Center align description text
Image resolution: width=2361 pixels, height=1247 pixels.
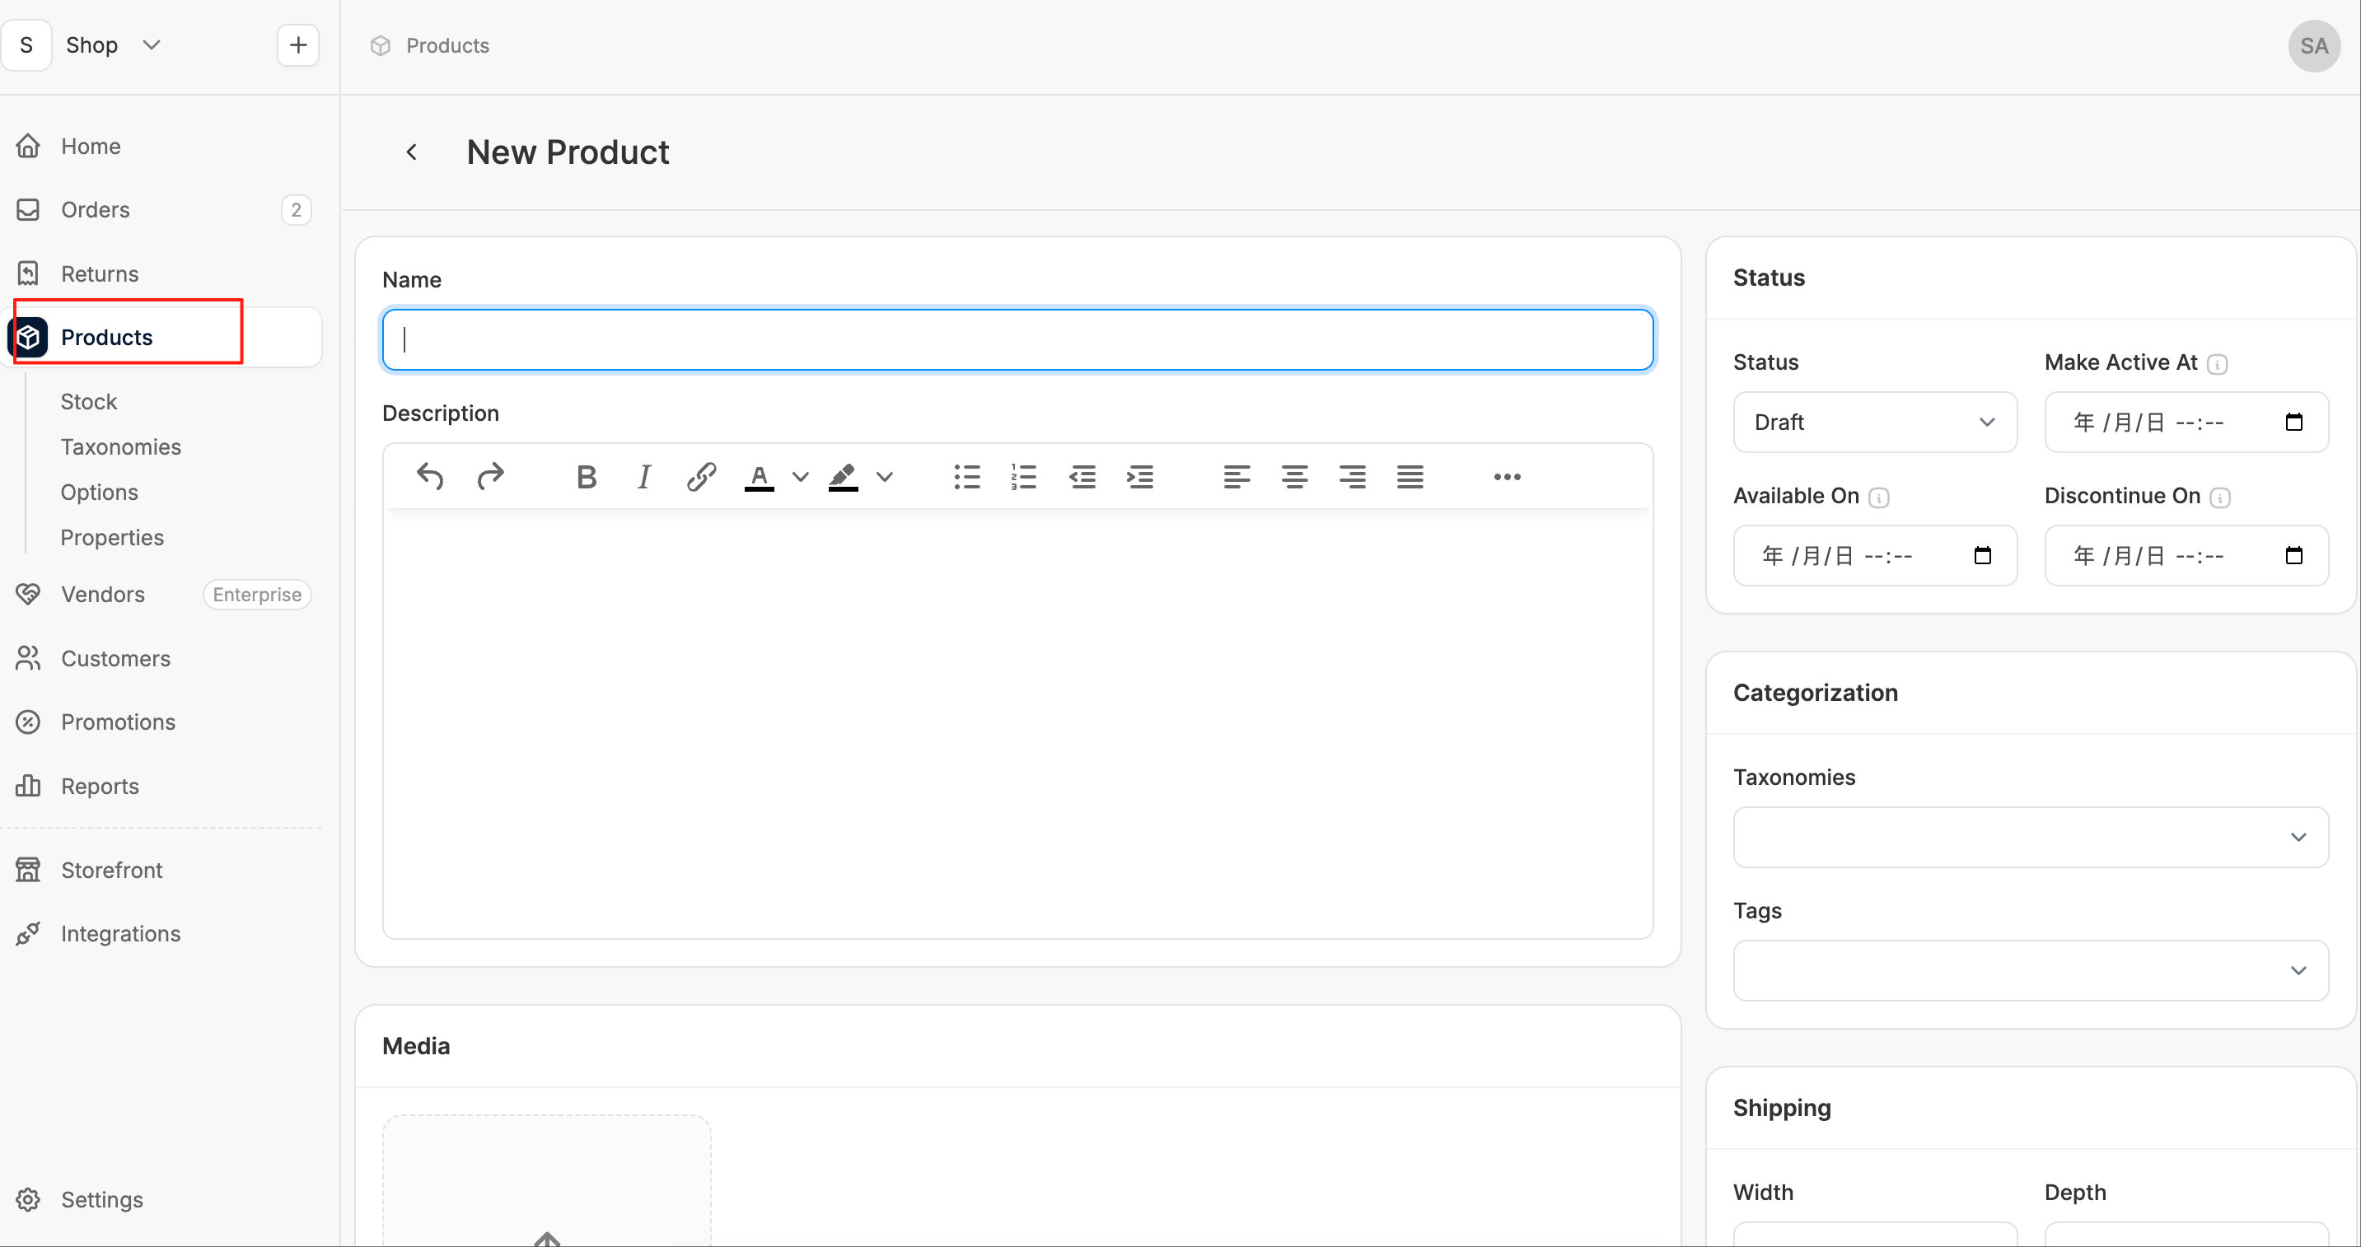(1294, 476)
